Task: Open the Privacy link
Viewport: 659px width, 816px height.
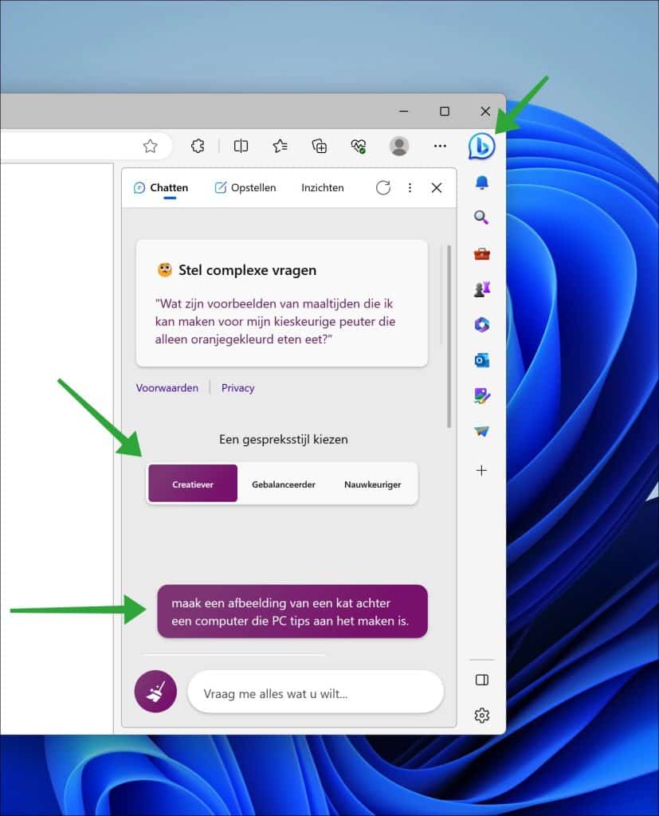Action: pyautogui.click(x=237, y=387)
